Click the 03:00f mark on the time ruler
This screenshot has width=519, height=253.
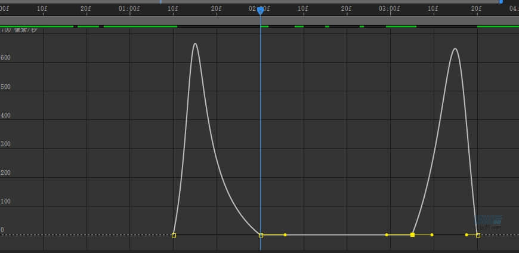390,9
